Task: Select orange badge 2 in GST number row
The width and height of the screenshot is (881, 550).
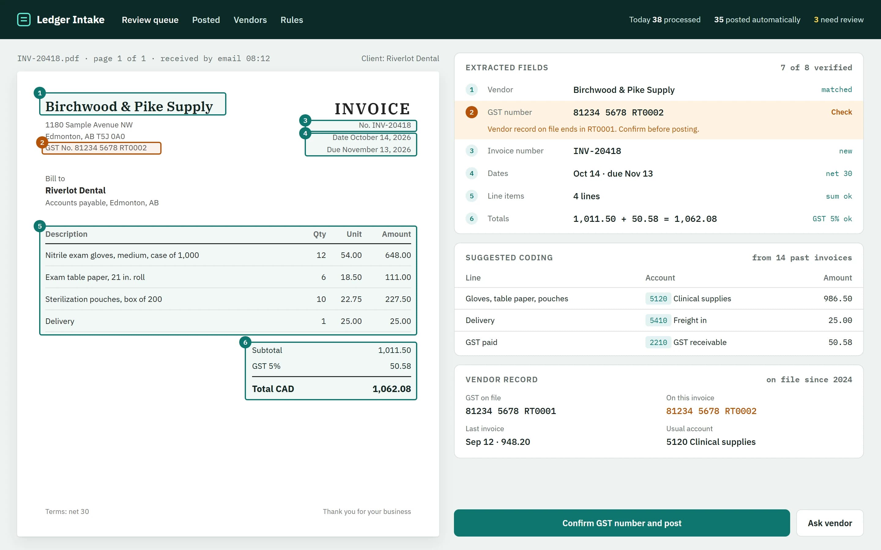Action: [471, 112]
